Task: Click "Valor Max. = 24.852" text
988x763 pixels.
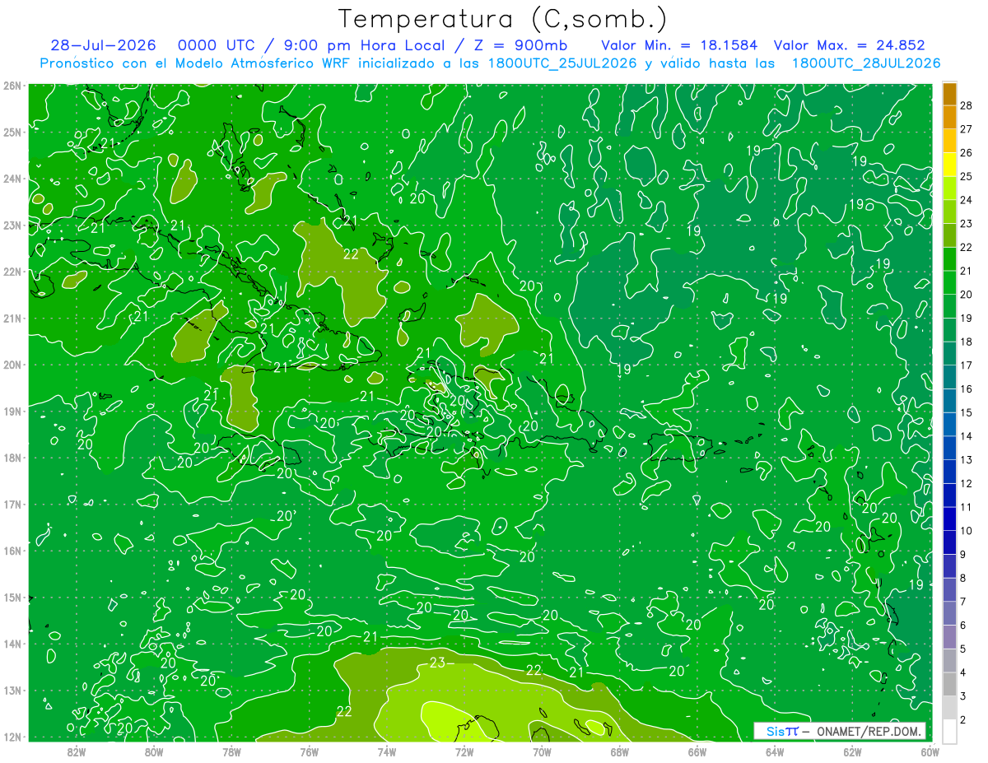Action: (x=849, y=45)
